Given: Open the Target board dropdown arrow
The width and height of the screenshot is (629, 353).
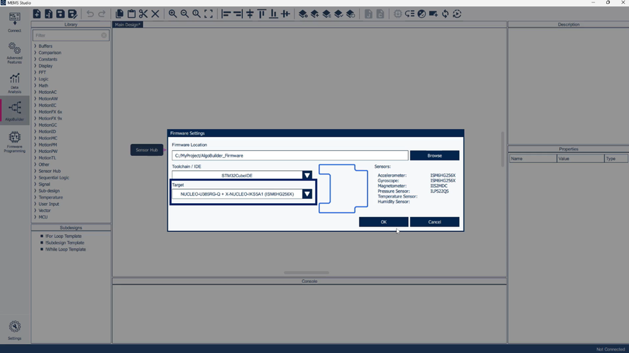Looking at the screenshot, I should pos(307,194).
